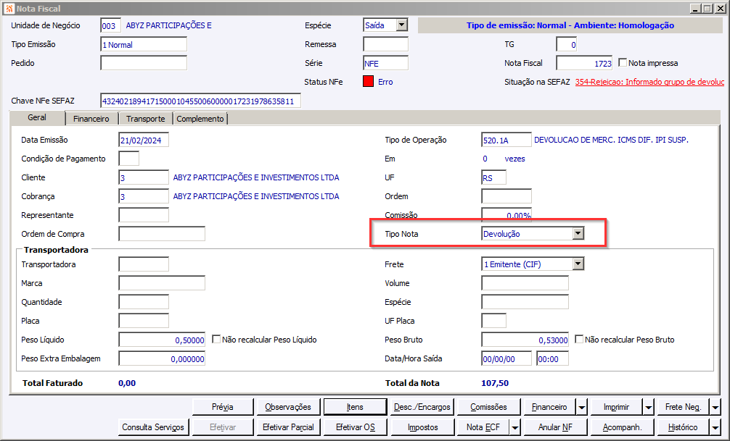
Task: Click the Tipo Emissão field
Action: coord(144,45)
